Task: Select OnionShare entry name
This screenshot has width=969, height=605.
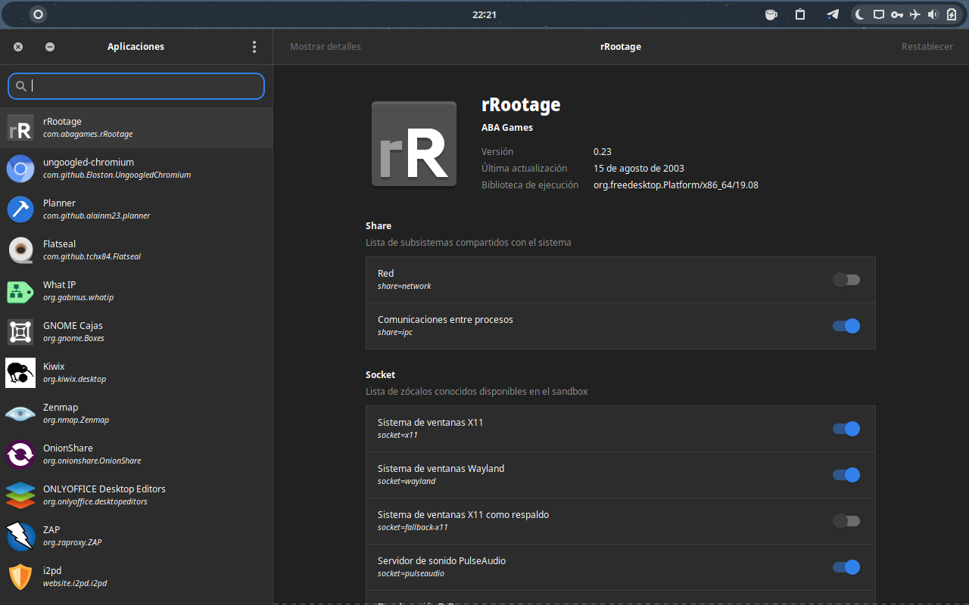Action: 68,448
